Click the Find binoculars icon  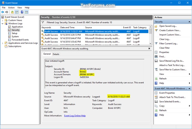coord(156,57)
